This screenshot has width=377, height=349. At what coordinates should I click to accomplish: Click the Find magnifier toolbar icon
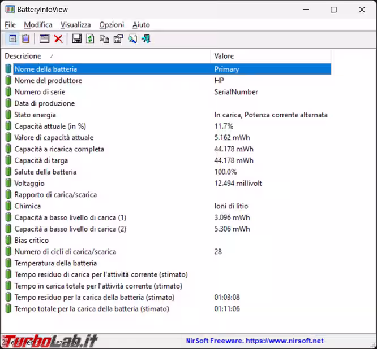132,39
